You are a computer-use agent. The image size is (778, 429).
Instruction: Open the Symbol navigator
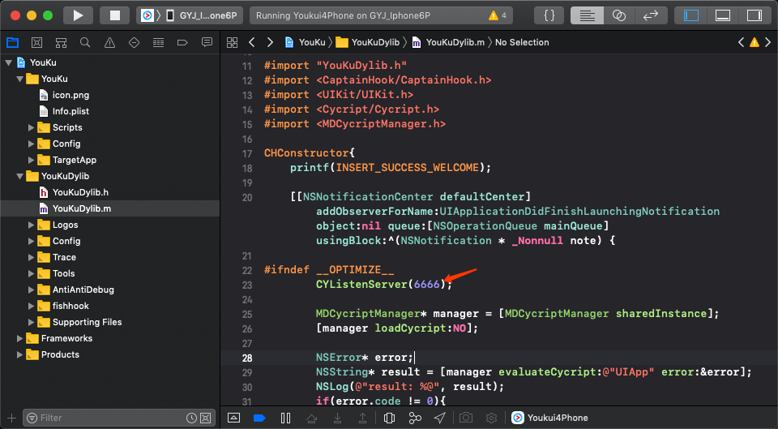click(61, 43)
